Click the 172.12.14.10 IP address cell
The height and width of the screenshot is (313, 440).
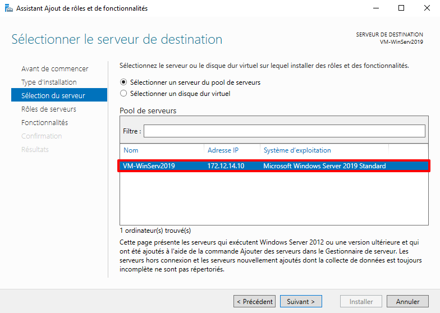click(x=226, y=166)
